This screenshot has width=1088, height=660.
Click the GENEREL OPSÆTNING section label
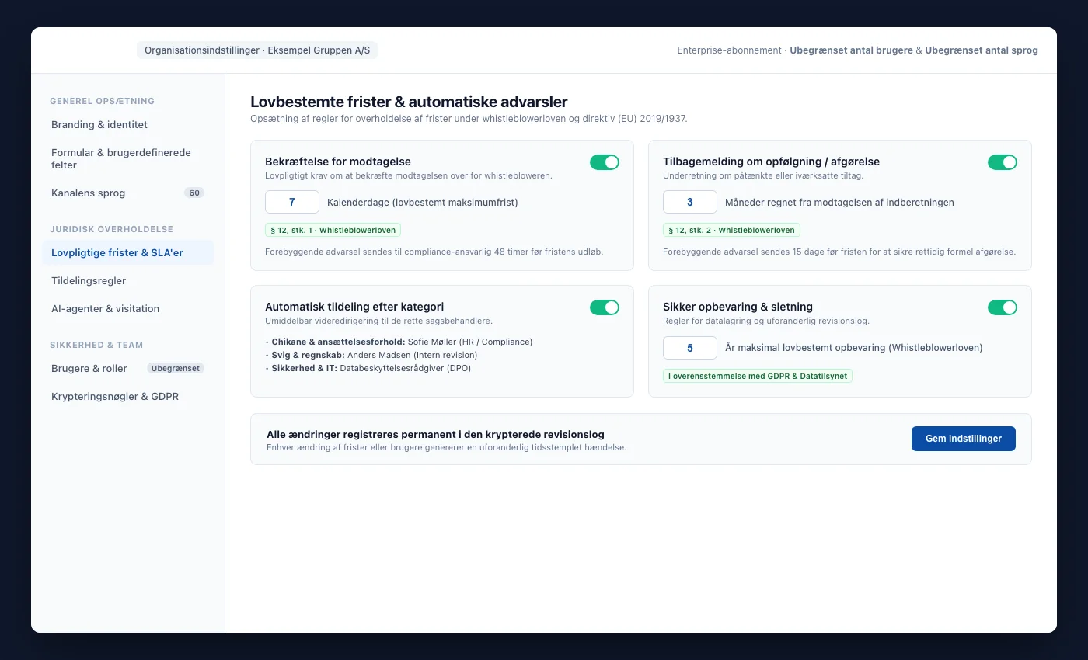pyautogui.click(x=103, y=101)
